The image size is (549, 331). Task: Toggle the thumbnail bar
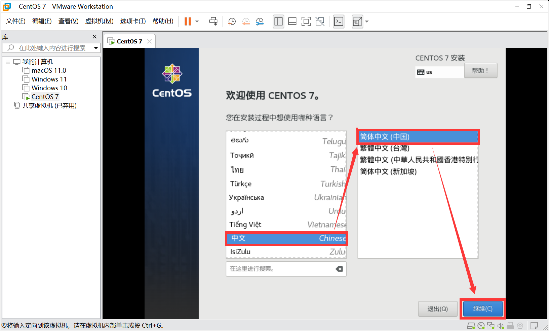pos(292,21)
